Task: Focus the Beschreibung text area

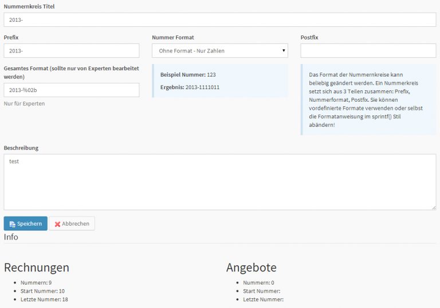Action: tap(219, 182)
